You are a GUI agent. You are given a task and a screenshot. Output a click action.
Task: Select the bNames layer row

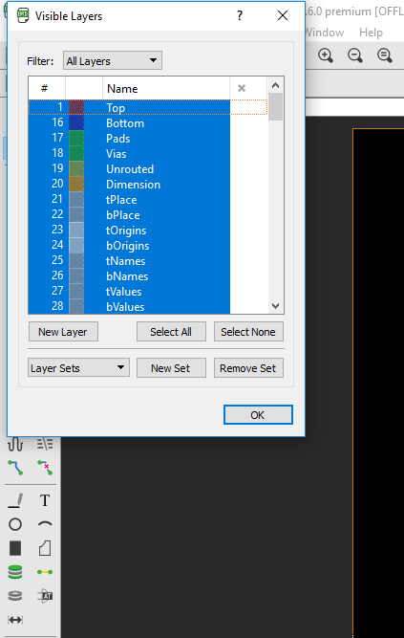click(148, 275)
